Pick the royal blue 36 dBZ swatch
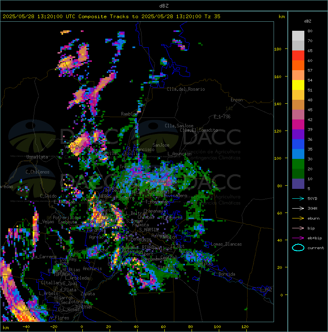 (x=298, y=144)
